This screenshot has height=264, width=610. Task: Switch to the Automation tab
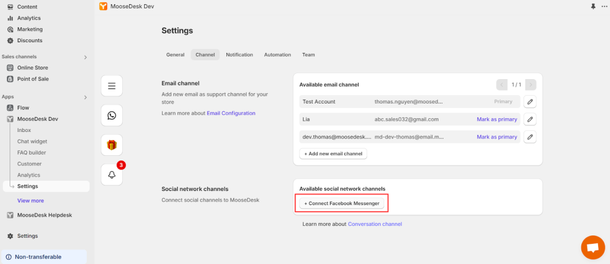278,55
